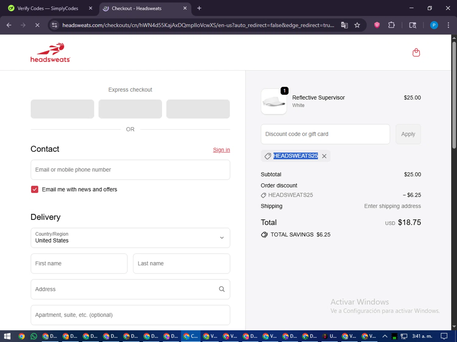Close the Checkout Headsweats tab
Screen dimensions: 457x342
[x=185, y=8]
